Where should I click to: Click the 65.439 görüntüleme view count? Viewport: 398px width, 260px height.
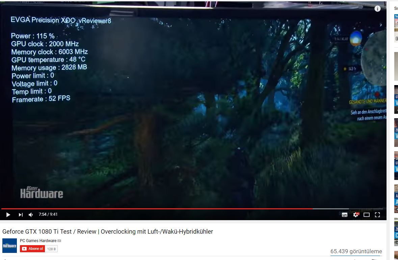[356, 251]
